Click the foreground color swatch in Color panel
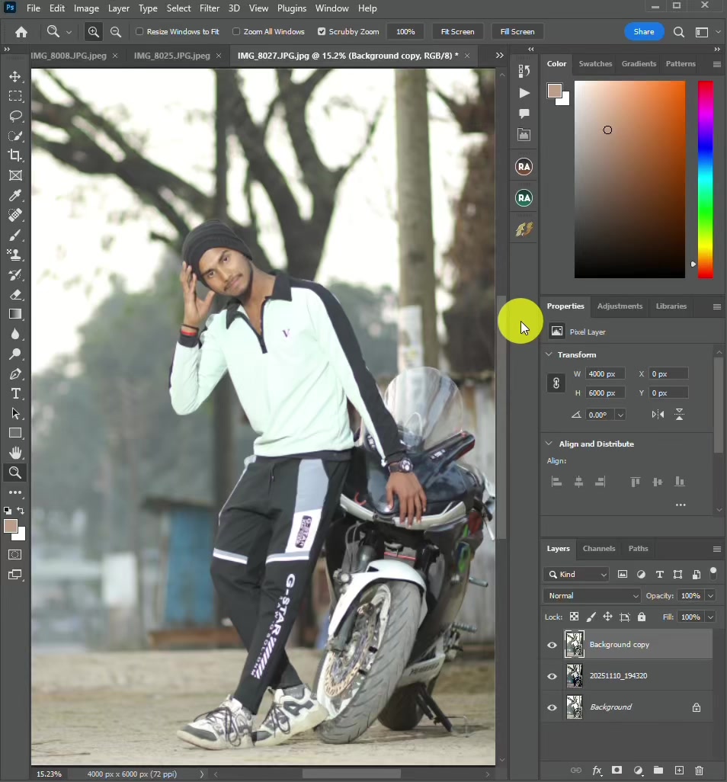This screenshot has width=727, height=782. tap(554, 91)
